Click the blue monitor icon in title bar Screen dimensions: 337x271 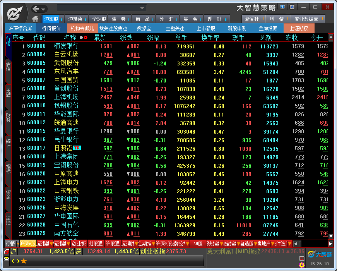click(282, 7)
